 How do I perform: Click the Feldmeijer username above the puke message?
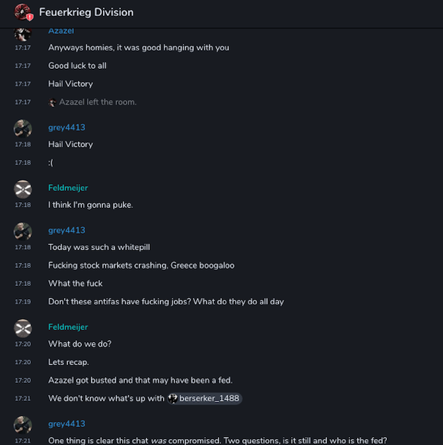tap(68, 188)
